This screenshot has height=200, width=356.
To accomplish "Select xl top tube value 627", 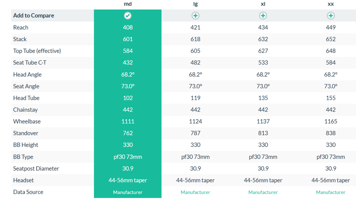I will point(263,51).
